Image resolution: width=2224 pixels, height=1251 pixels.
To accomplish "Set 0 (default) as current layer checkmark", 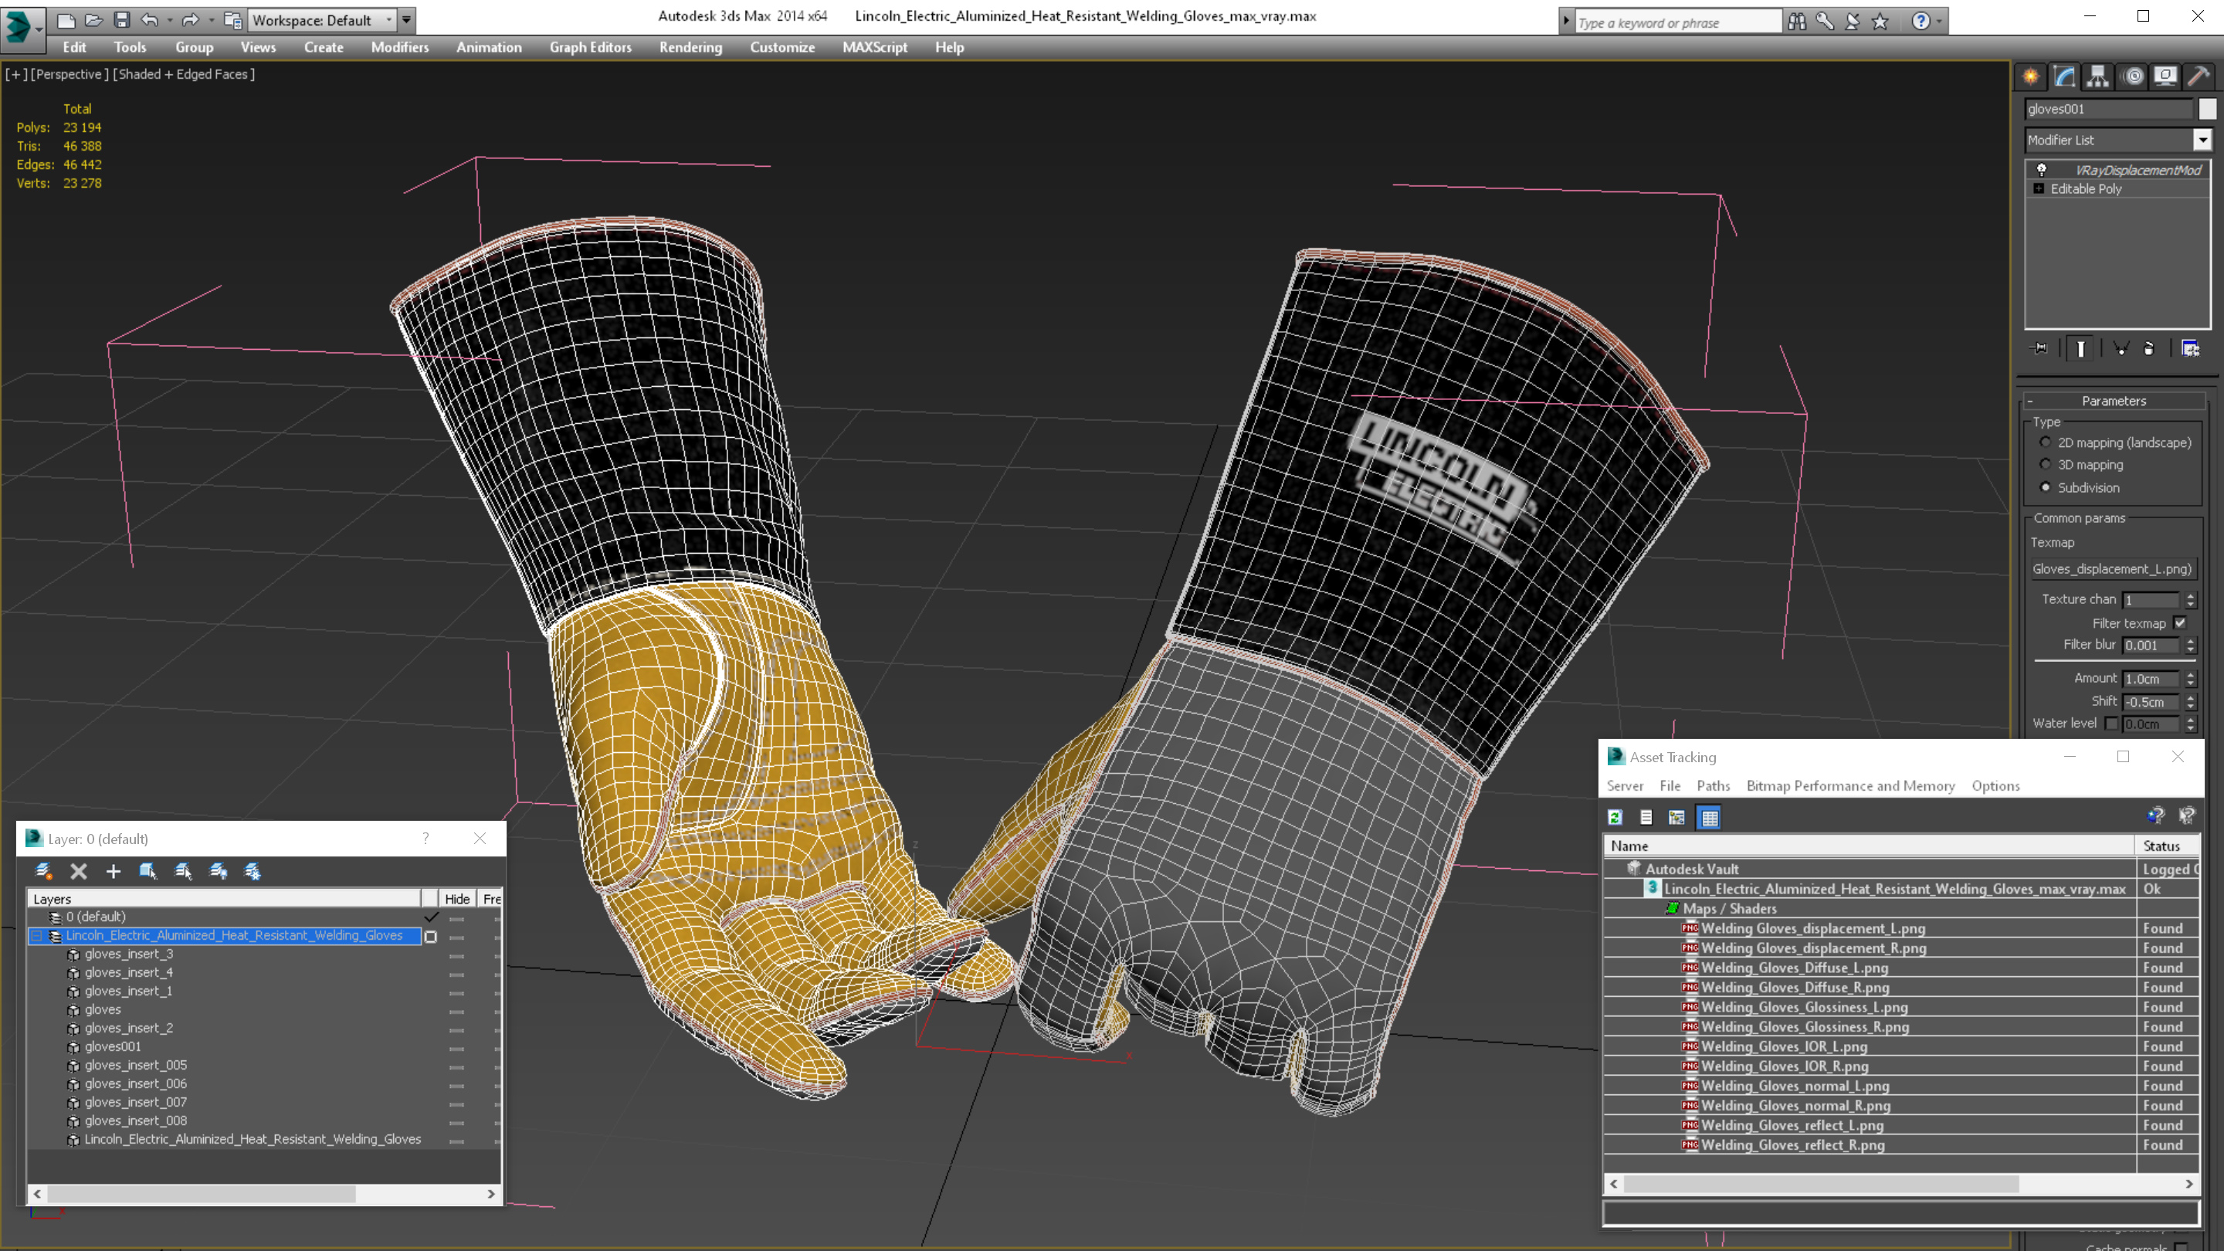I will [x=431, y=917].
